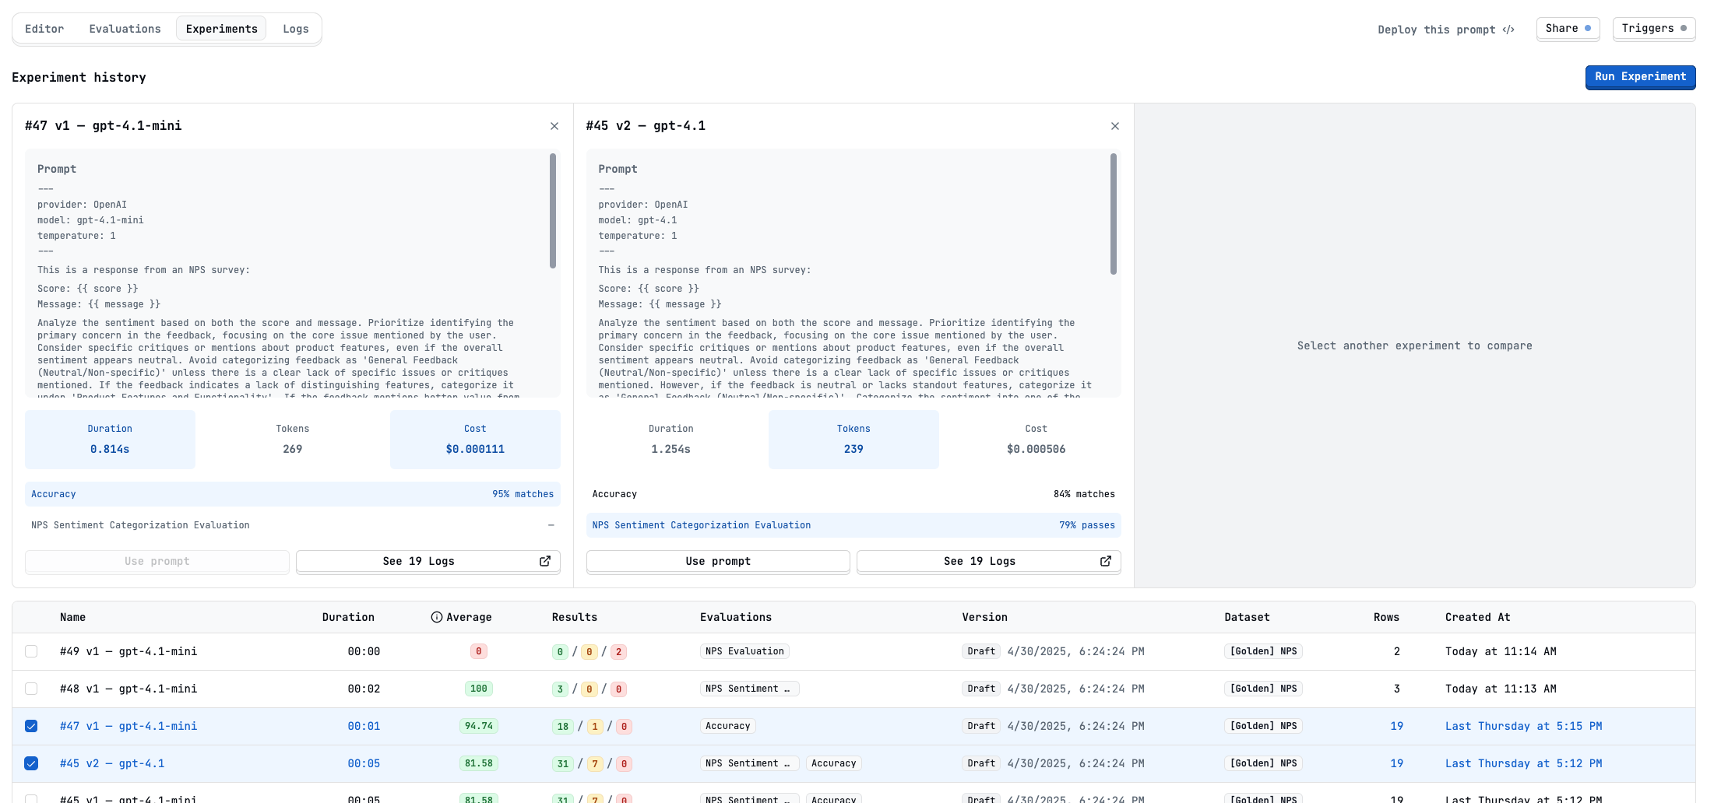Dismiss the #45 v2 comparison card via its X
Viewport: 1714px width, 803px height.
(1115, 125)
